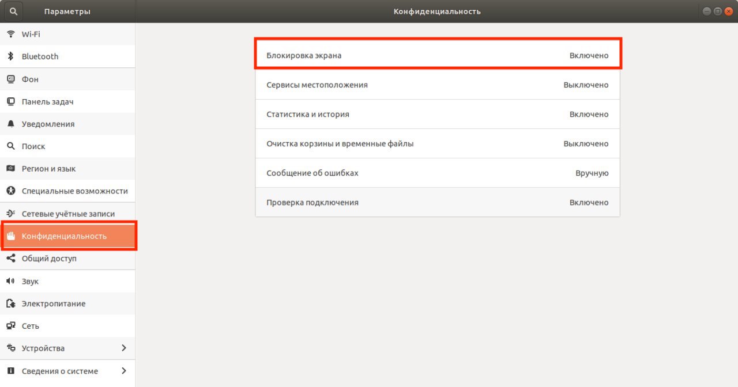Click the search magnifier icon in header
738x387 pixels.
tap(13, 12)
